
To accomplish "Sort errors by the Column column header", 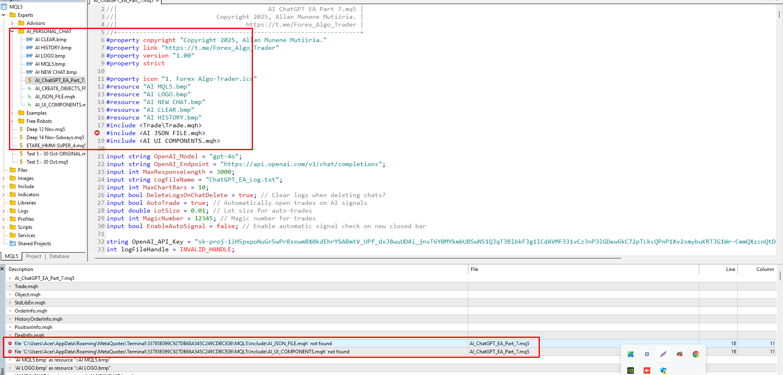I will (x=756, y=269).
